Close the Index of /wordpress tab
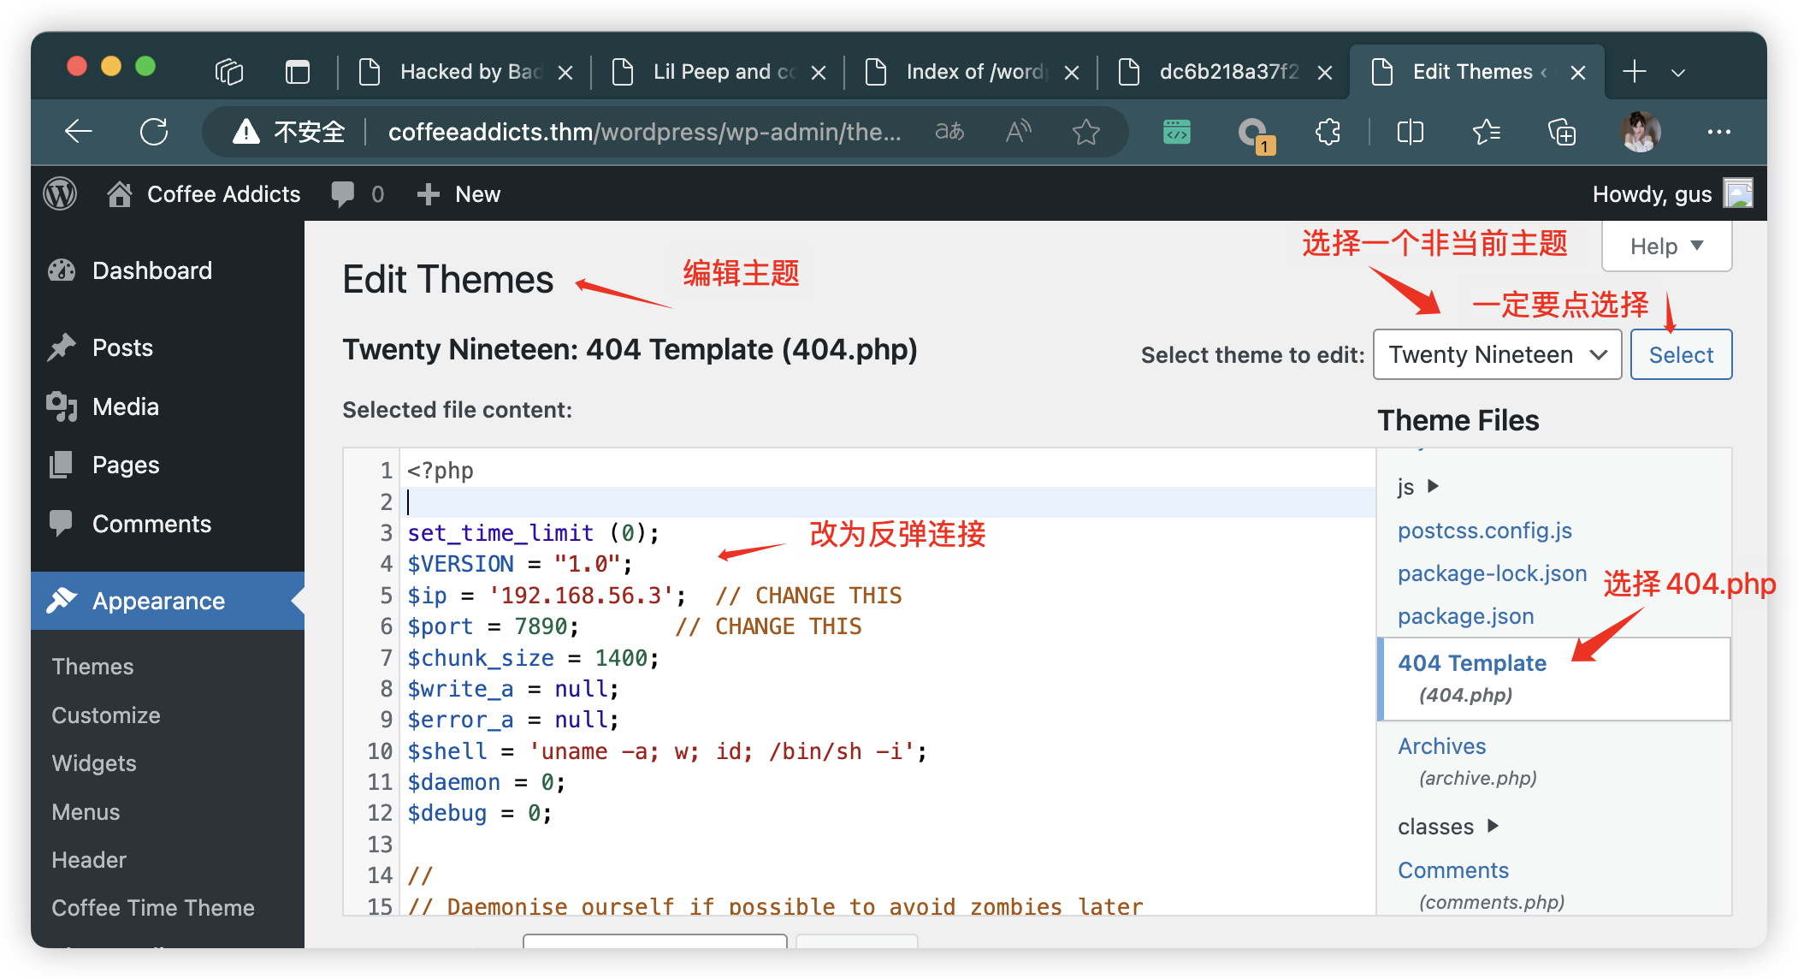 [1072, 73]
